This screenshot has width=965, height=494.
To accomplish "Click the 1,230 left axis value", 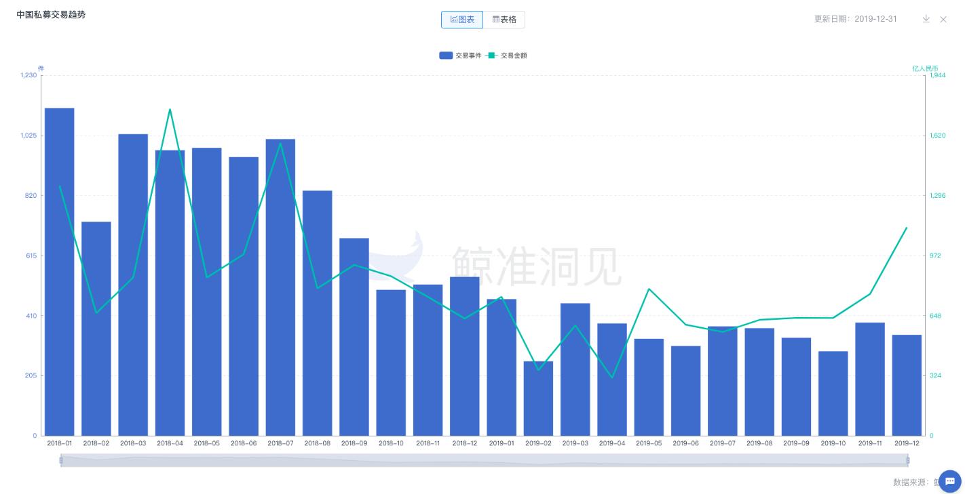I will [x=29, y=75].
